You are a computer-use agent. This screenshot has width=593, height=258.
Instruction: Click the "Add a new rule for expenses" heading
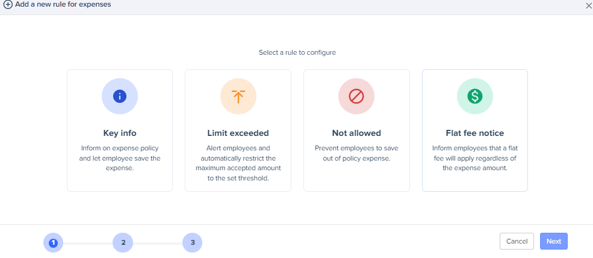(63, 5)
